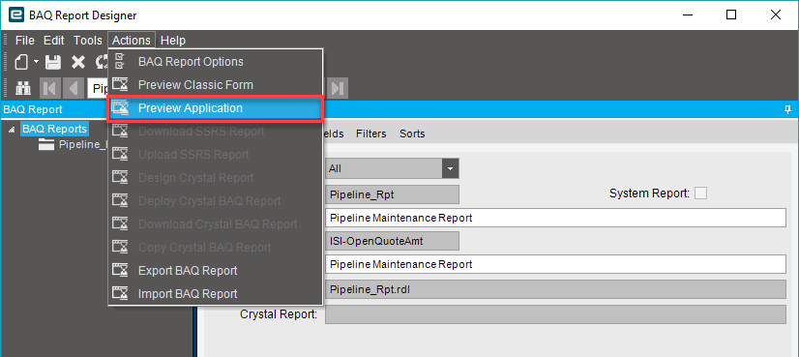Switch to the Sorts tab
This screenshot has height=357, width=799.
(412, 134)
